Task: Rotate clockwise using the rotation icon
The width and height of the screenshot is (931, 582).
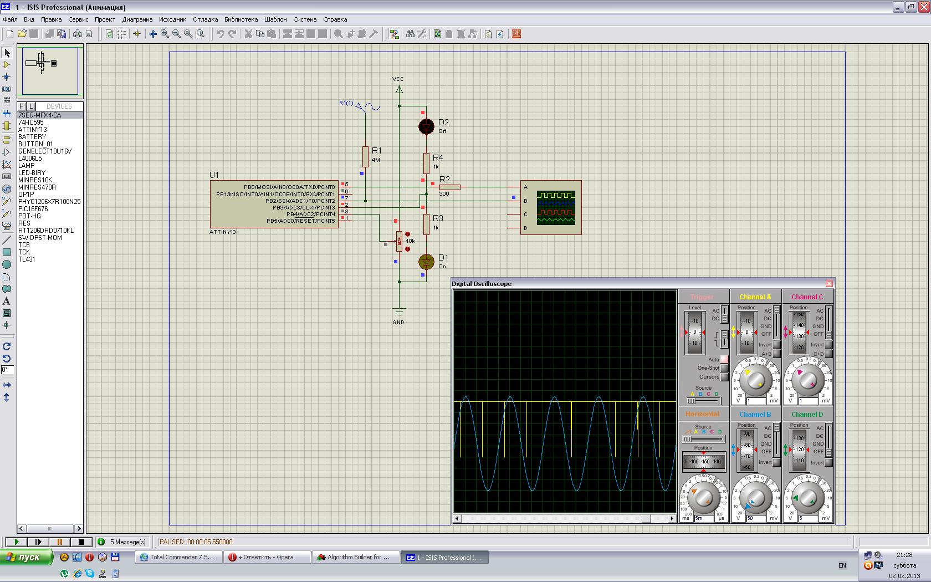Action: coord(7,346)
